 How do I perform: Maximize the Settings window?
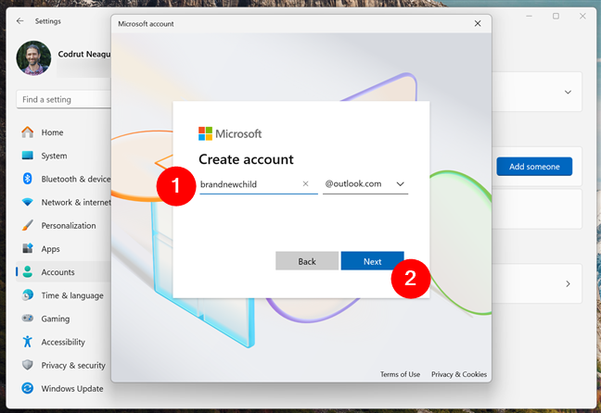(556, 16)
